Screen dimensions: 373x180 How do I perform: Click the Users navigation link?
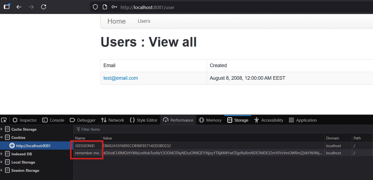(x=144, y=21)
